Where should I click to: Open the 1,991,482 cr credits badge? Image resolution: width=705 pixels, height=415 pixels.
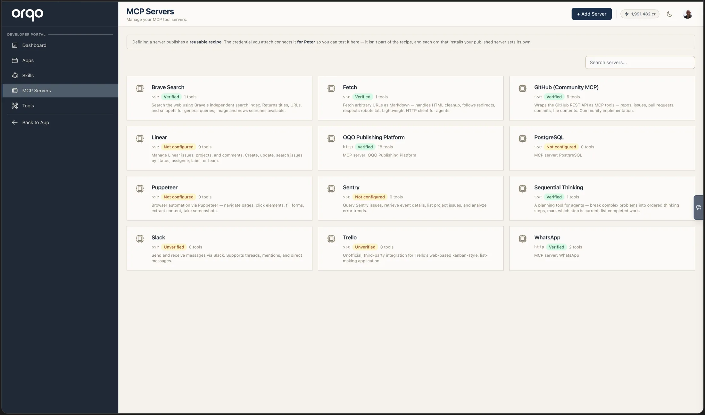[640, 14]
